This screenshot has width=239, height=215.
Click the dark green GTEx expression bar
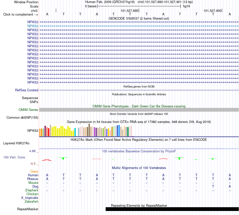click(x=128, y=132)
